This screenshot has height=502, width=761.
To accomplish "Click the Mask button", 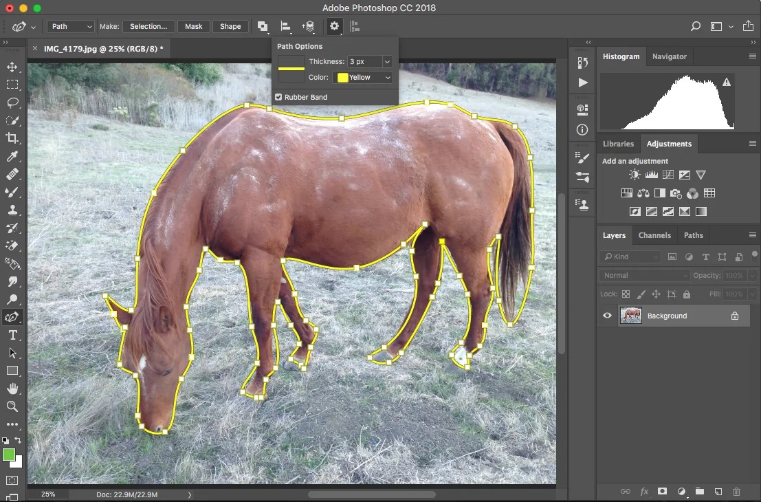I will [x=194, y=26].
